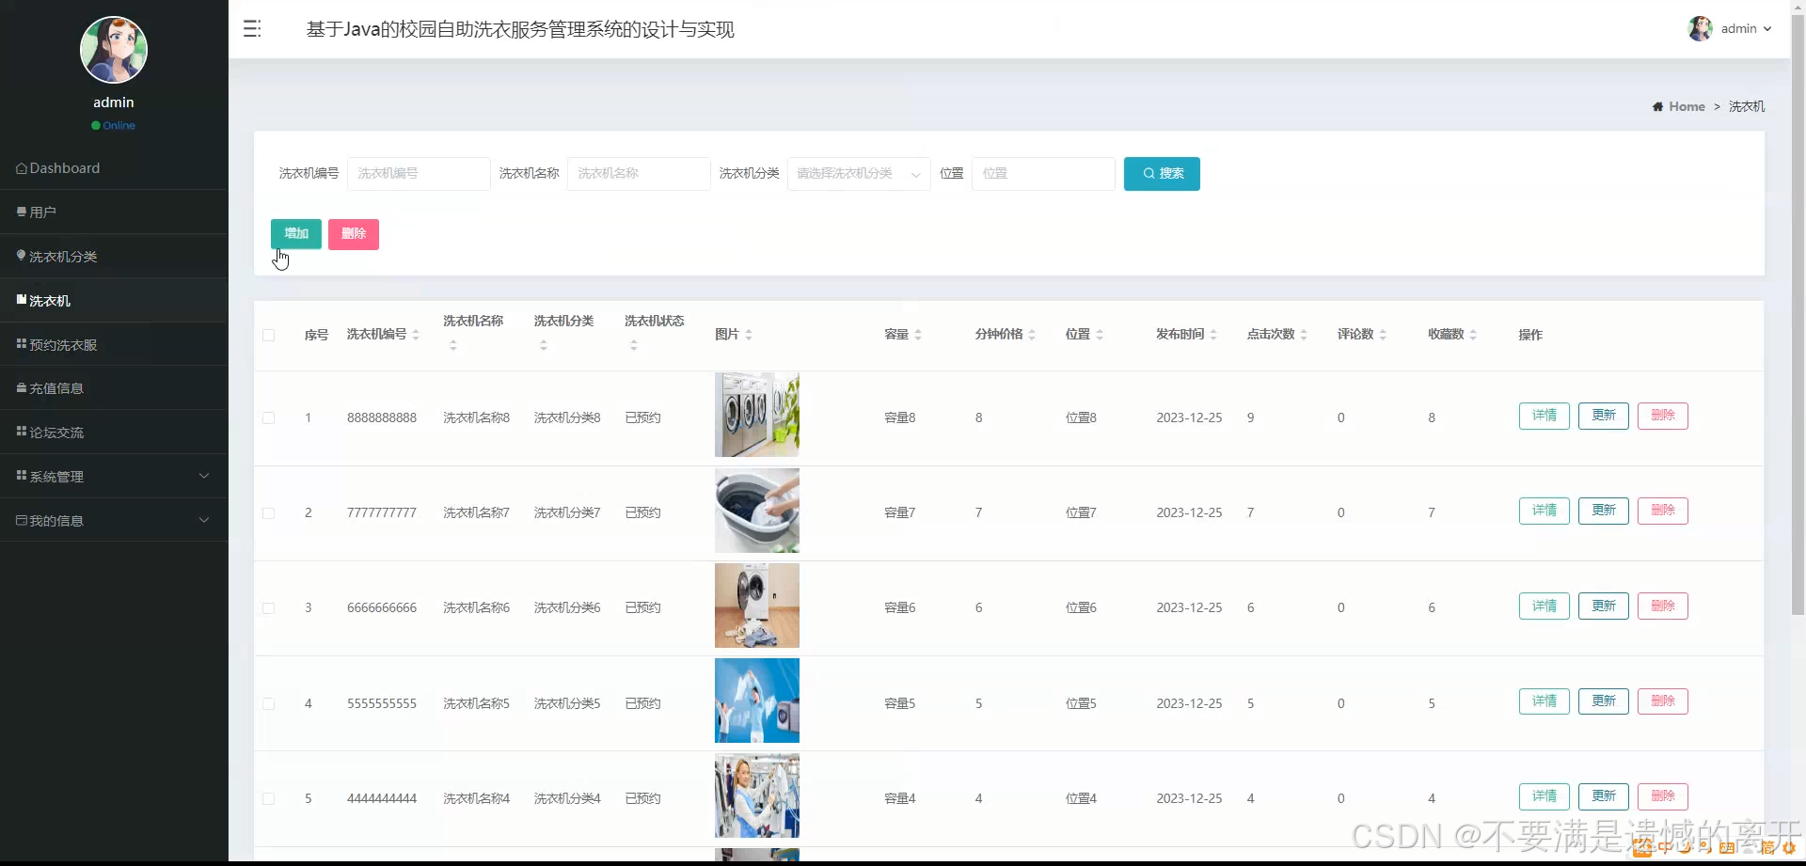Open 详情 for 洗衣机名称7
Screen dimensions: 1806x866
(1545, 511)
